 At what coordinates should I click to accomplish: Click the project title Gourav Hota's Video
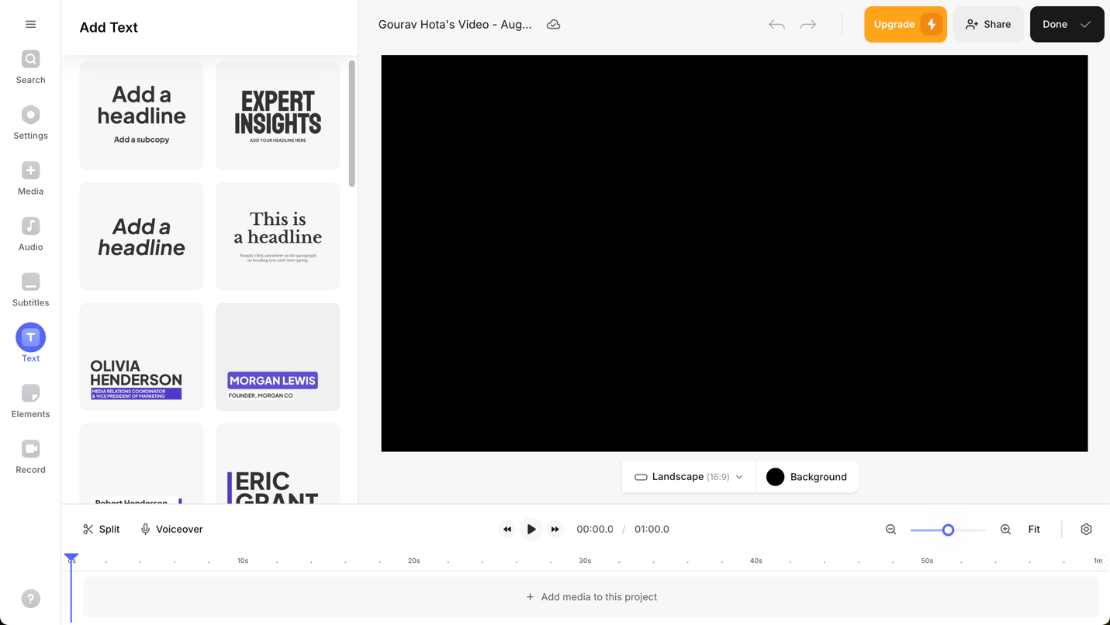click(455, 25)
